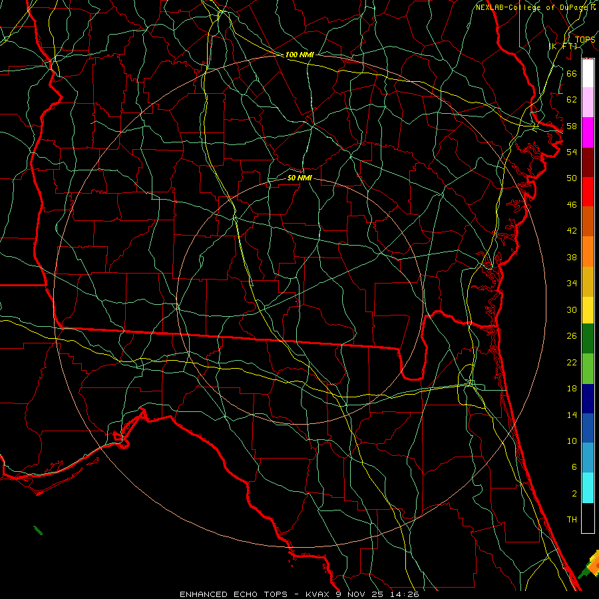Click the legend value 58

click(x=572, y=126)
